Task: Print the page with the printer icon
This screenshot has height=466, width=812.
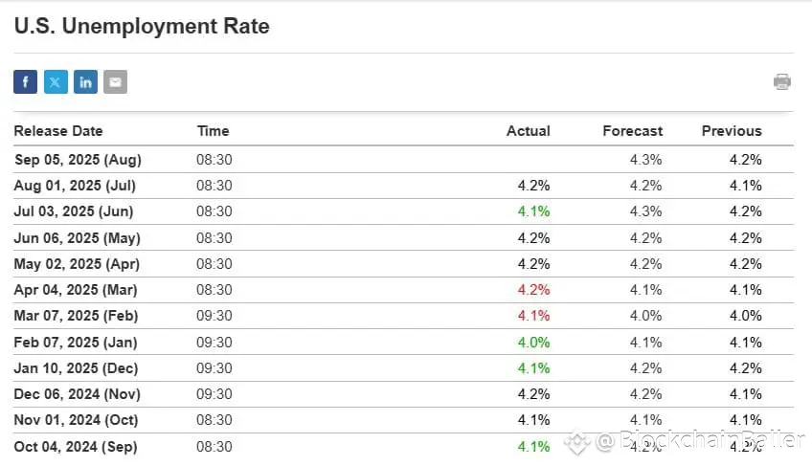Action: 782,81
